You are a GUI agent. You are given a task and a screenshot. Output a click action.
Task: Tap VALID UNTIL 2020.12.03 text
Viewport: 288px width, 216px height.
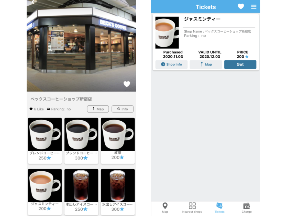coord(210,54)
